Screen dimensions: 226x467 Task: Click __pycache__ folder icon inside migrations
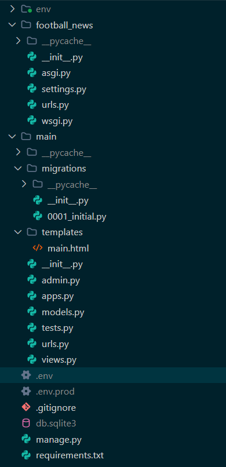pos(38,184)
